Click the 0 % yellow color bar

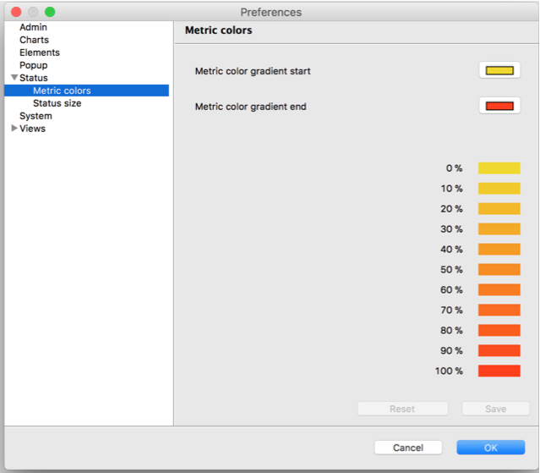(x=499, y=168)
